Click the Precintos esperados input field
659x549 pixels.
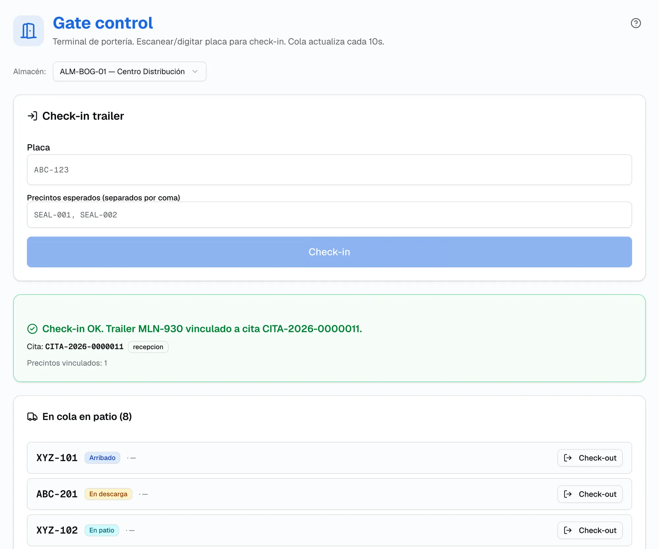point(329,215)
